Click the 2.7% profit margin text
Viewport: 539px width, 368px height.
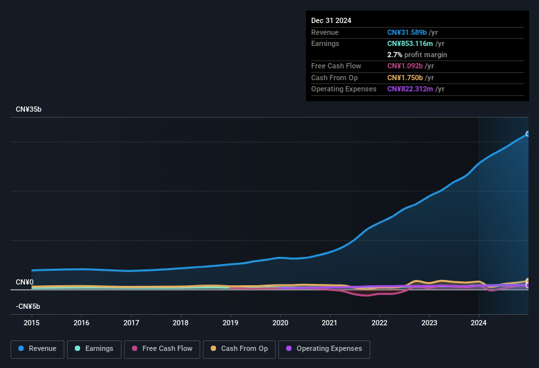(x=417, y=55)
